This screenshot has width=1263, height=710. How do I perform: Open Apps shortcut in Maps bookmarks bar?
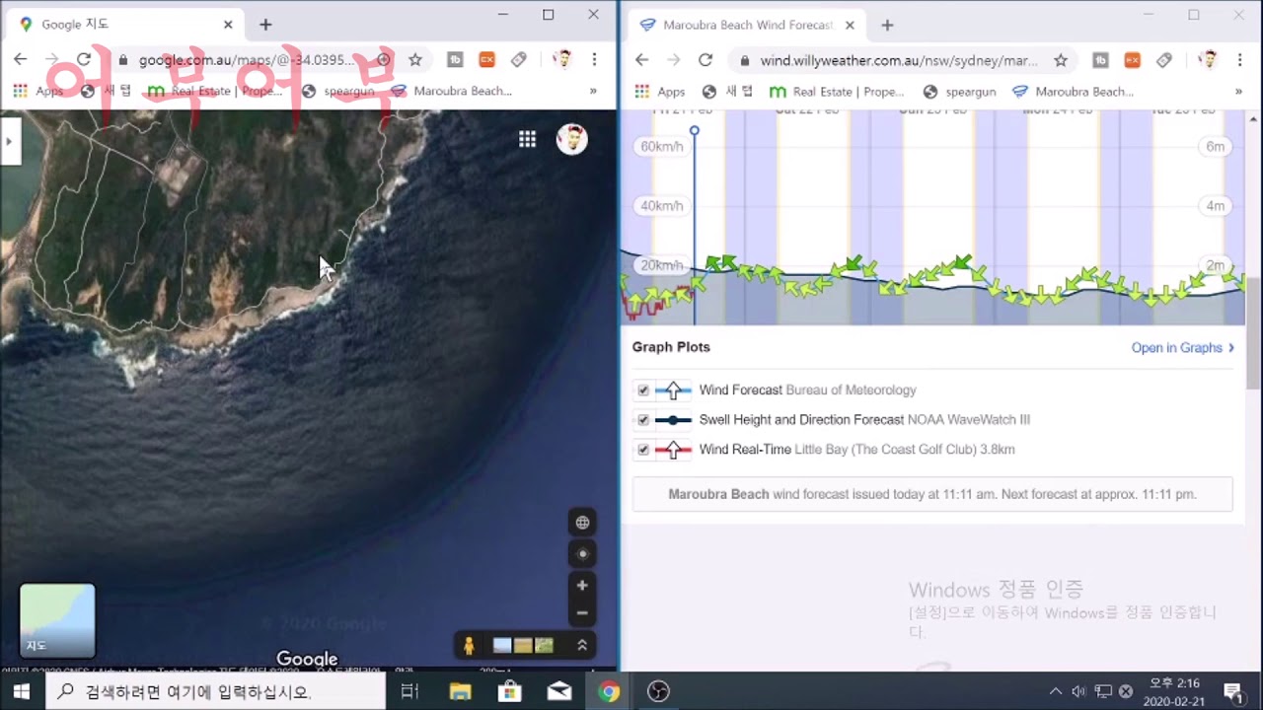point(37,91)
